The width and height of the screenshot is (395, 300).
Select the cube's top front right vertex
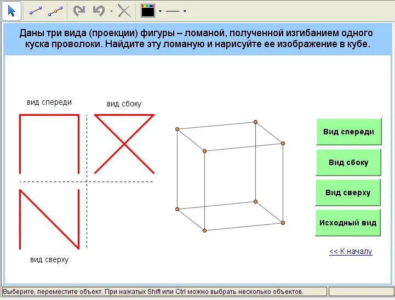283,144
